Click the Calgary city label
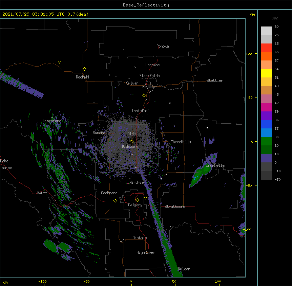This screenshot has height=286, width=292. coord(135,205)
